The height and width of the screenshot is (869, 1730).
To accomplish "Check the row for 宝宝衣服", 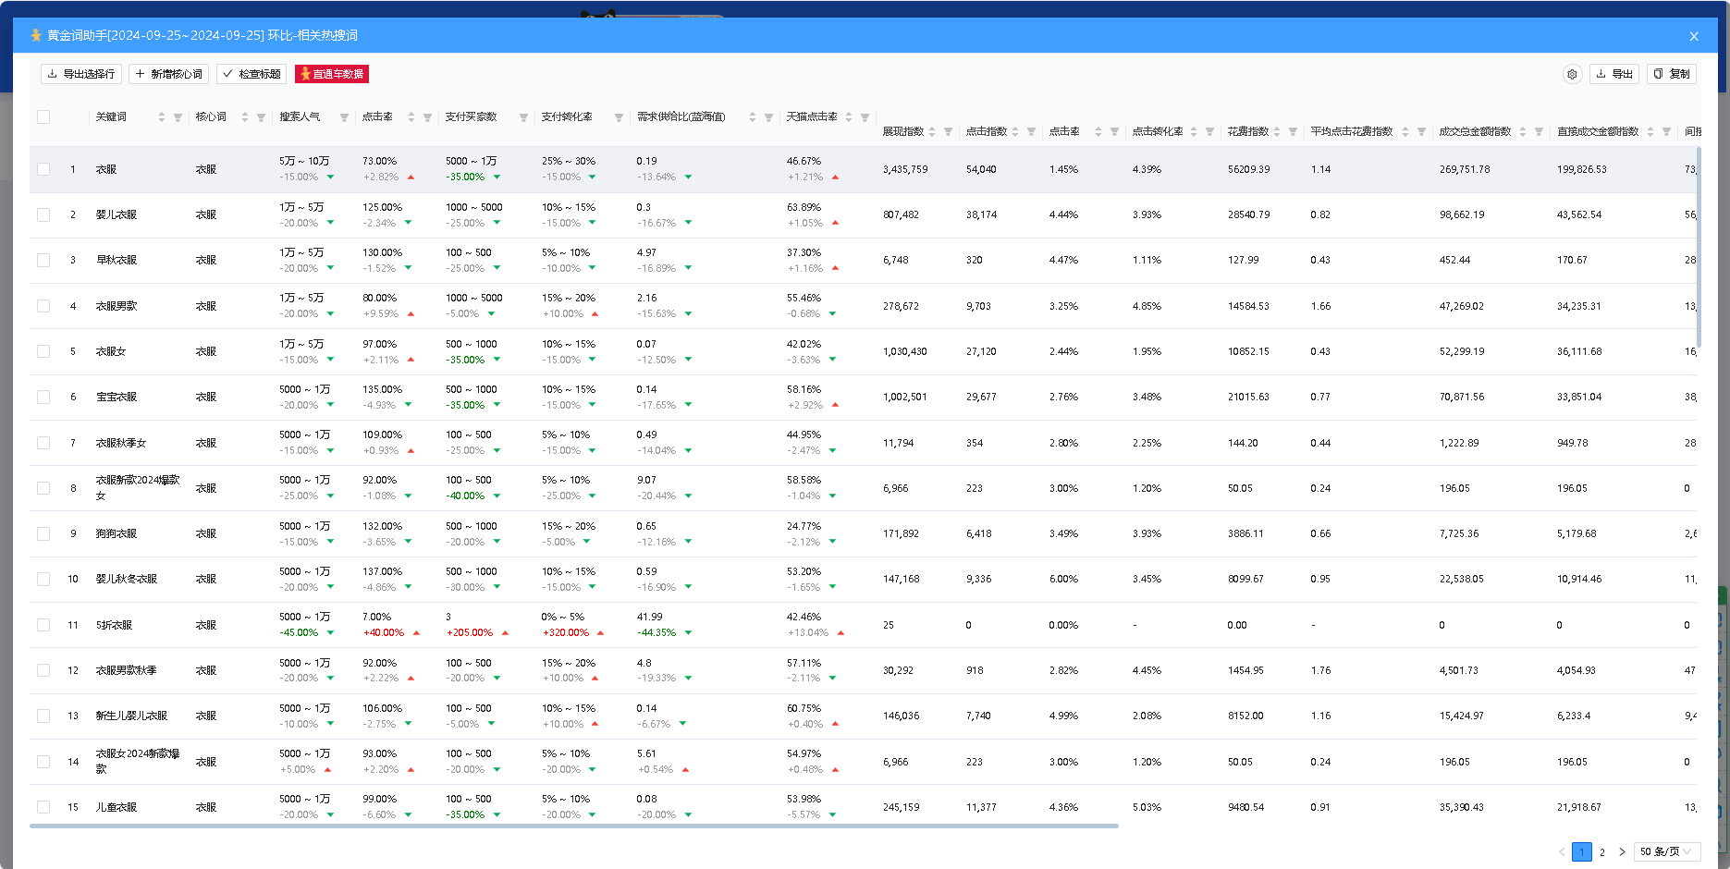I will point(43,397).
